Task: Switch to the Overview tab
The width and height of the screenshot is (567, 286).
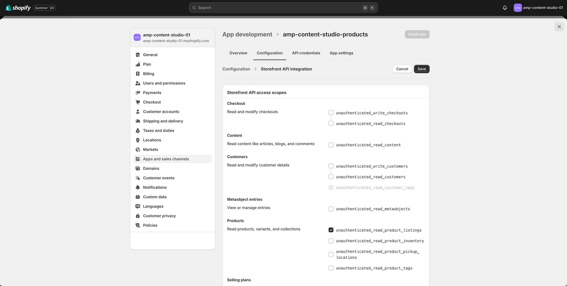Action: (x=238, y=53)
